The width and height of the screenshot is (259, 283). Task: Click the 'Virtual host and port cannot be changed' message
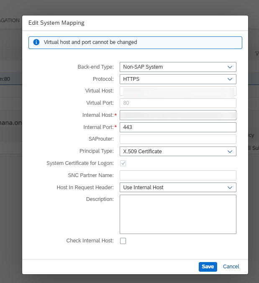pyautogui.click(x=90, y=42)
